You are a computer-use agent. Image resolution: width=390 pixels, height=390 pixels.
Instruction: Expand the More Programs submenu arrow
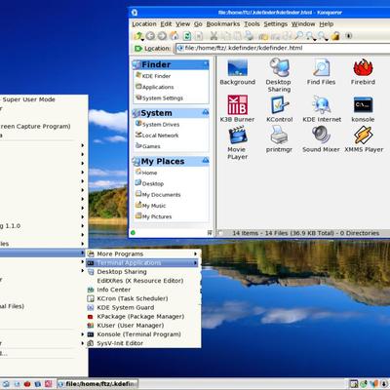(195, 253)
